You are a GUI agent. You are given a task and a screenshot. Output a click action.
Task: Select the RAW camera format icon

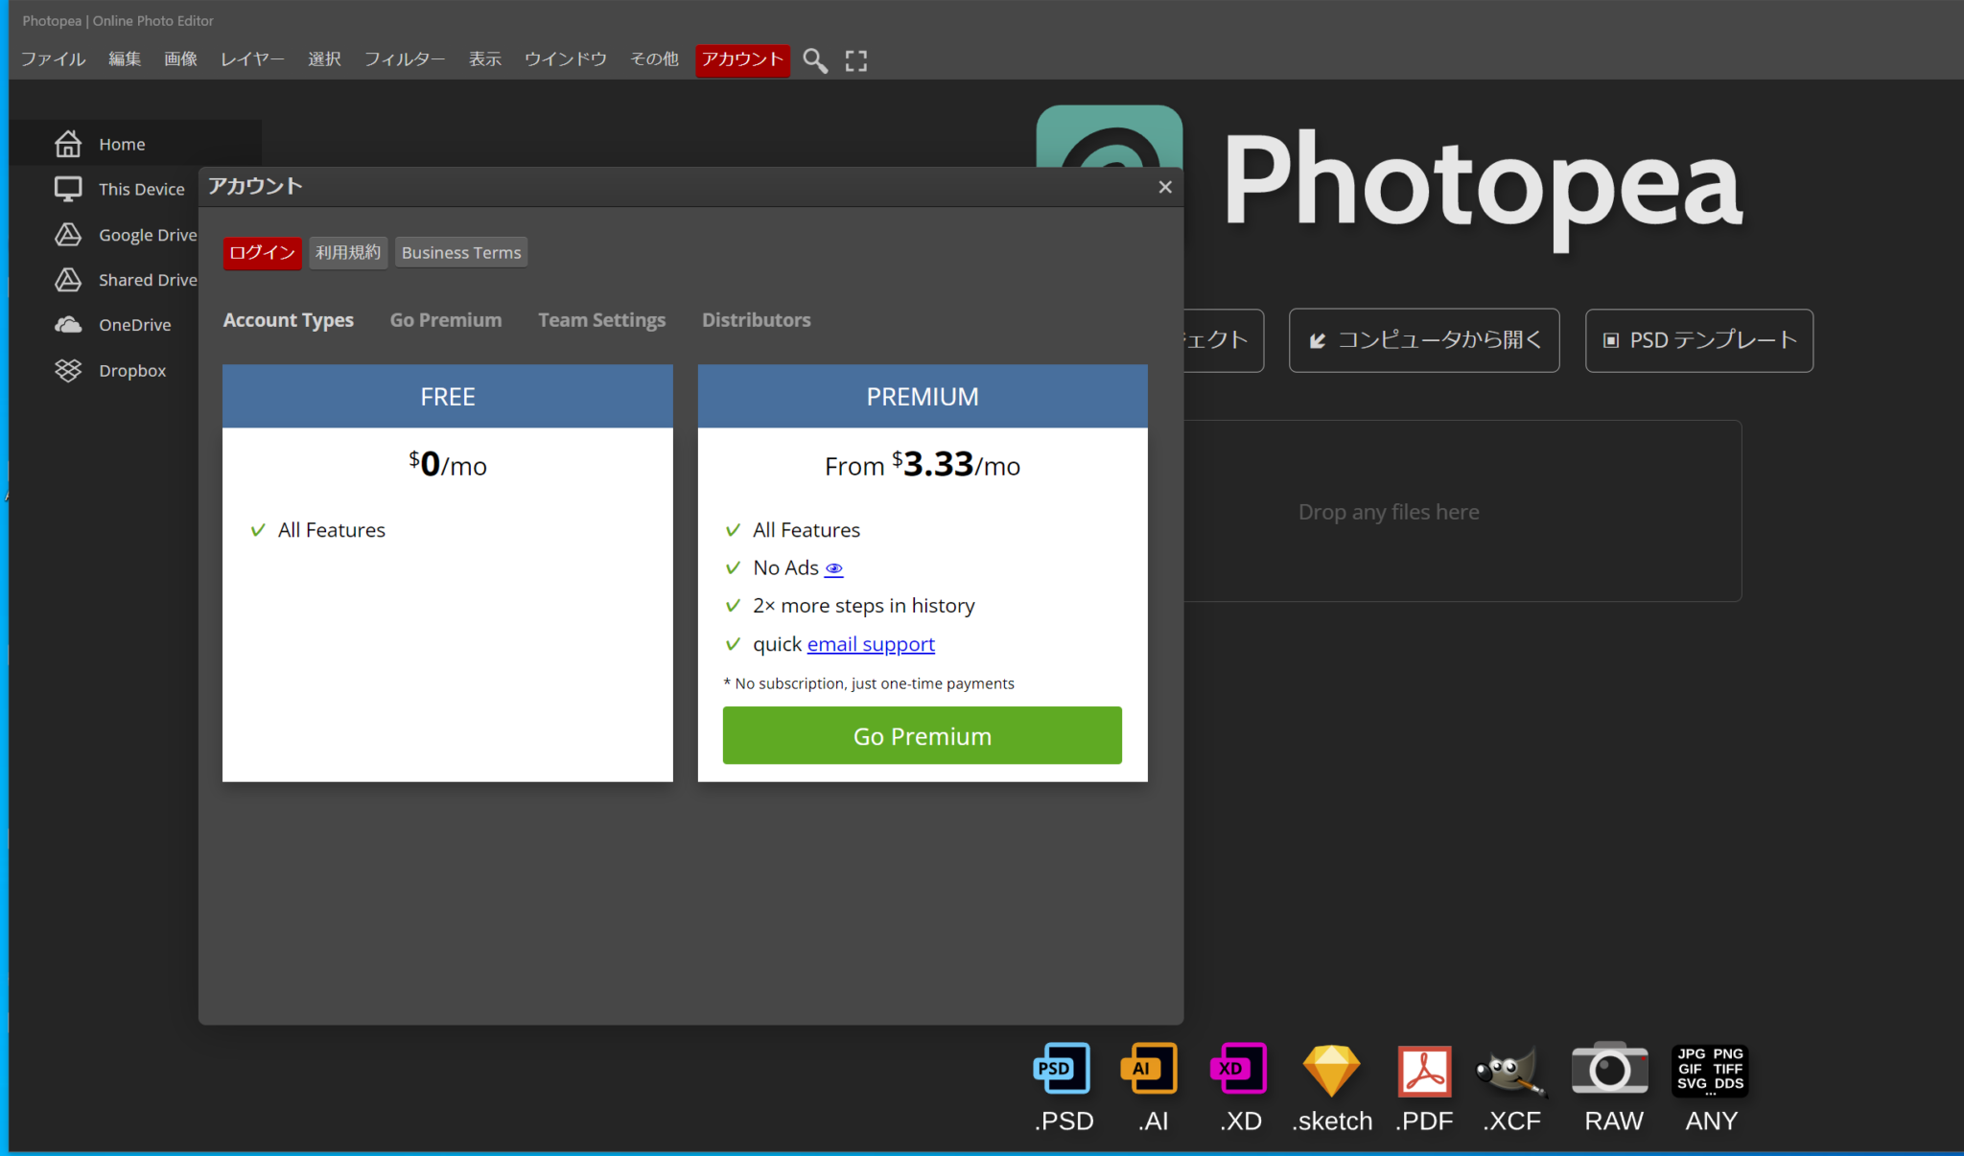1608,1068
